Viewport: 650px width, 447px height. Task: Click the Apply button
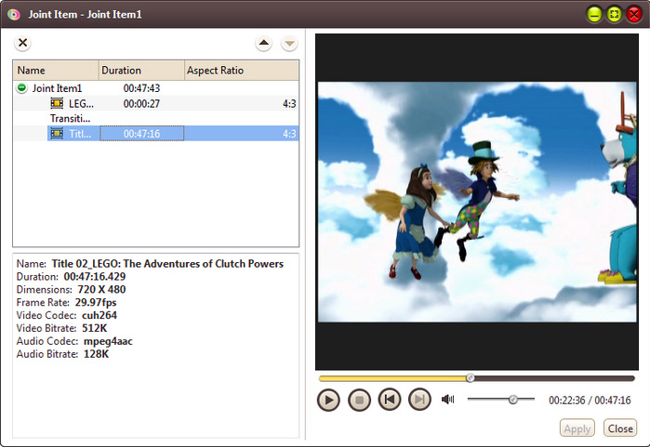(x=577, y=428)
